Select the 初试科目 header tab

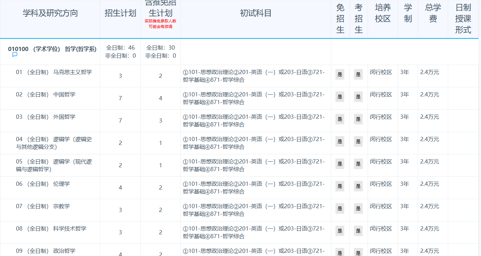pos(255,12)
